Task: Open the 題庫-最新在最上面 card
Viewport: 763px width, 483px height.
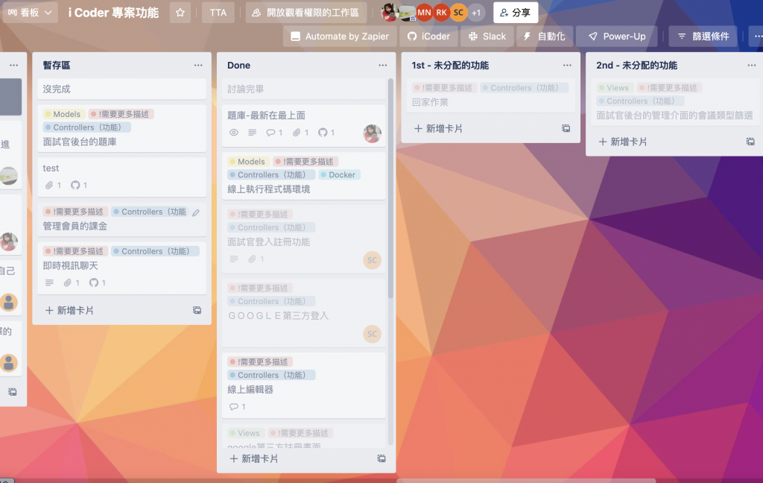Action: point(304,125)
